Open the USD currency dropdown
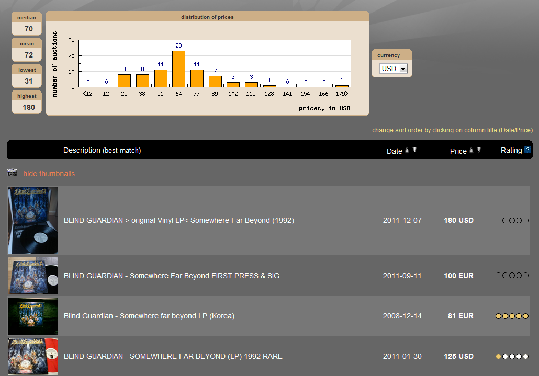The width and height of the screenshot is (539, 376). [x=393, y=69]
